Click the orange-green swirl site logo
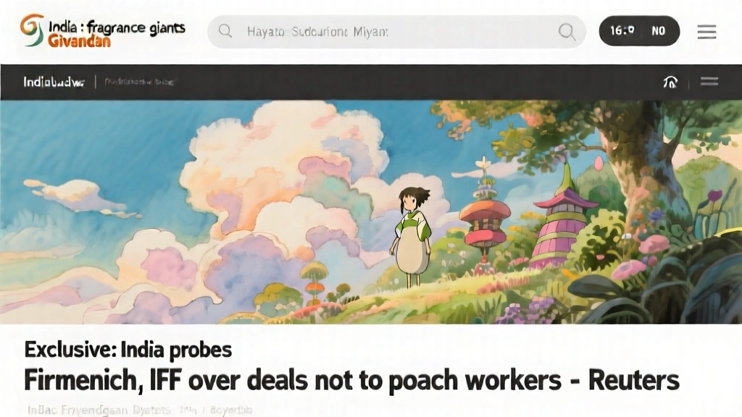Viewport: 742px width, 417px height. (x=32, y=30)
